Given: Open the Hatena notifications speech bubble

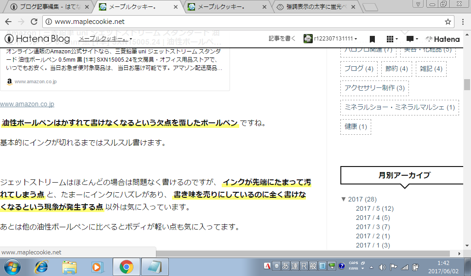Looking at the screenshot, I should tap(412, 39).
